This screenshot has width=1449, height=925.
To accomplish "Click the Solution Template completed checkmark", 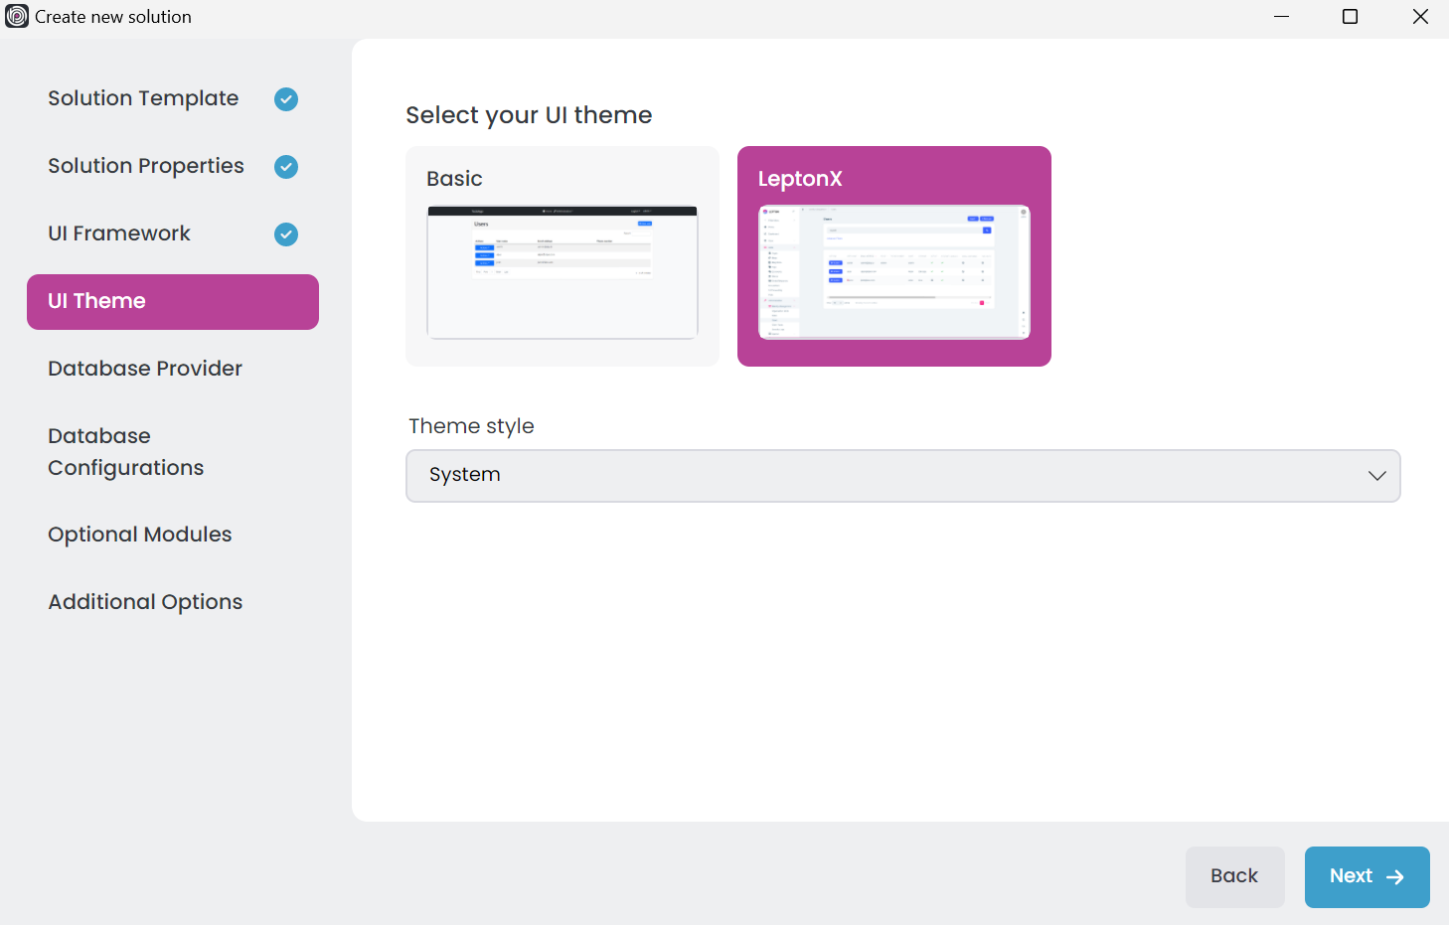I will pyautogui.click(x=286, y=99).
